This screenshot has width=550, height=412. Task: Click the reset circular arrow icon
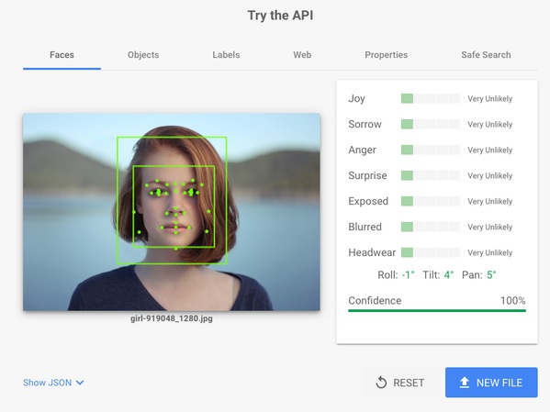click(x=381, y=383)
